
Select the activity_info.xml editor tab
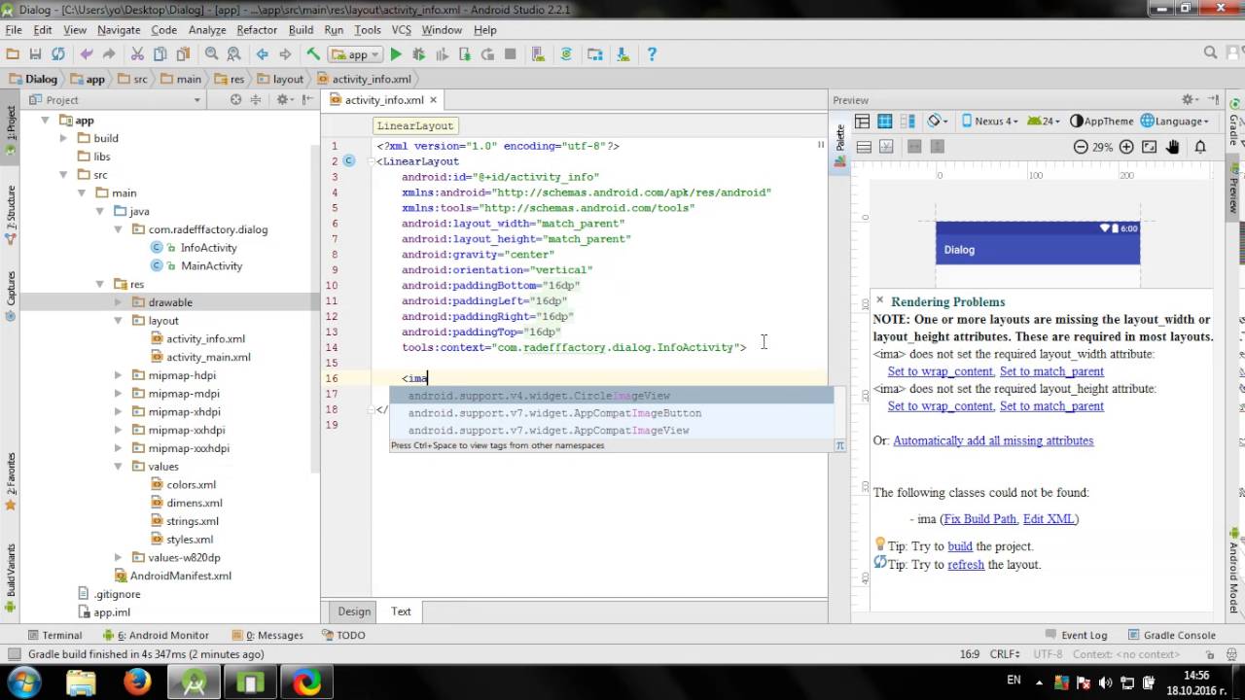coord(383,100)
